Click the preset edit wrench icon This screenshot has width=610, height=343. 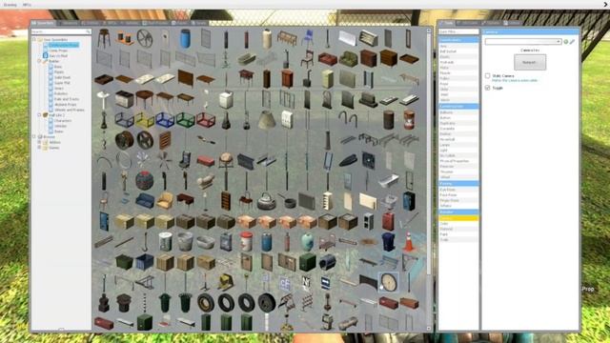(572, 41)
